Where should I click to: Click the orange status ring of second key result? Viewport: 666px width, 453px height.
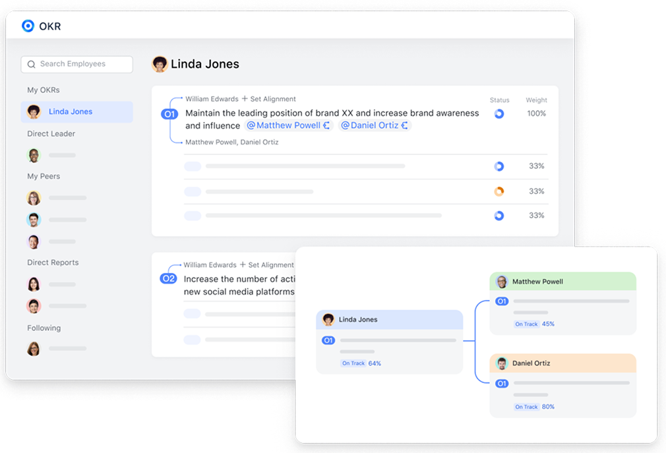tap(499, 191)
